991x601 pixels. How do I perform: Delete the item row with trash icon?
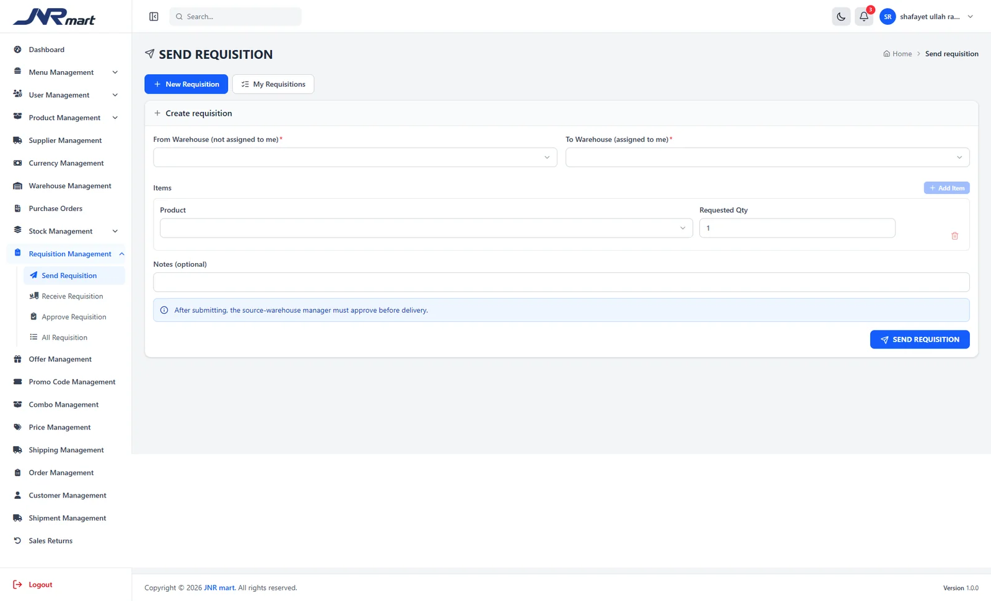[954, 236]
